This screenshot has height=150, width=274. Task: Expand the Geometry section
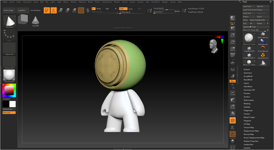tap(248, 73)
